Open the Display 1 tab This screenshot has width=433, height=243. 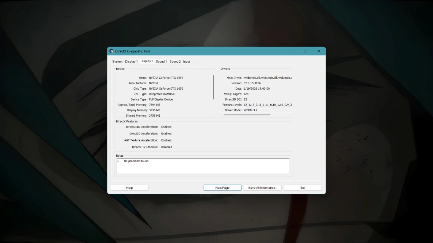click(131, 61)
